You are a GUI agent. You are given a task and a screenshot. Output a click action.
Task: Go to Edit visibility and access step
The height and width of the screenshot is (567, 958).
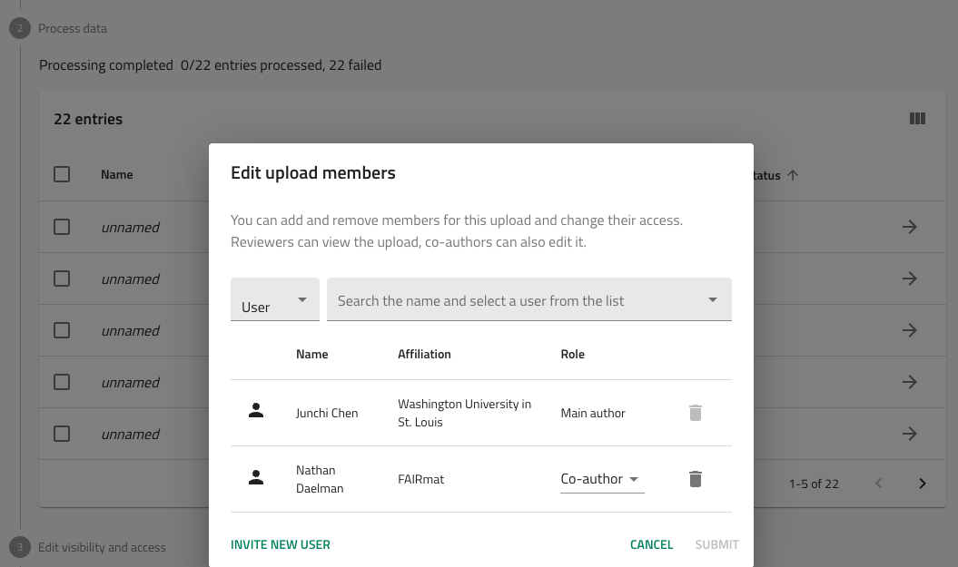[101, 547]
